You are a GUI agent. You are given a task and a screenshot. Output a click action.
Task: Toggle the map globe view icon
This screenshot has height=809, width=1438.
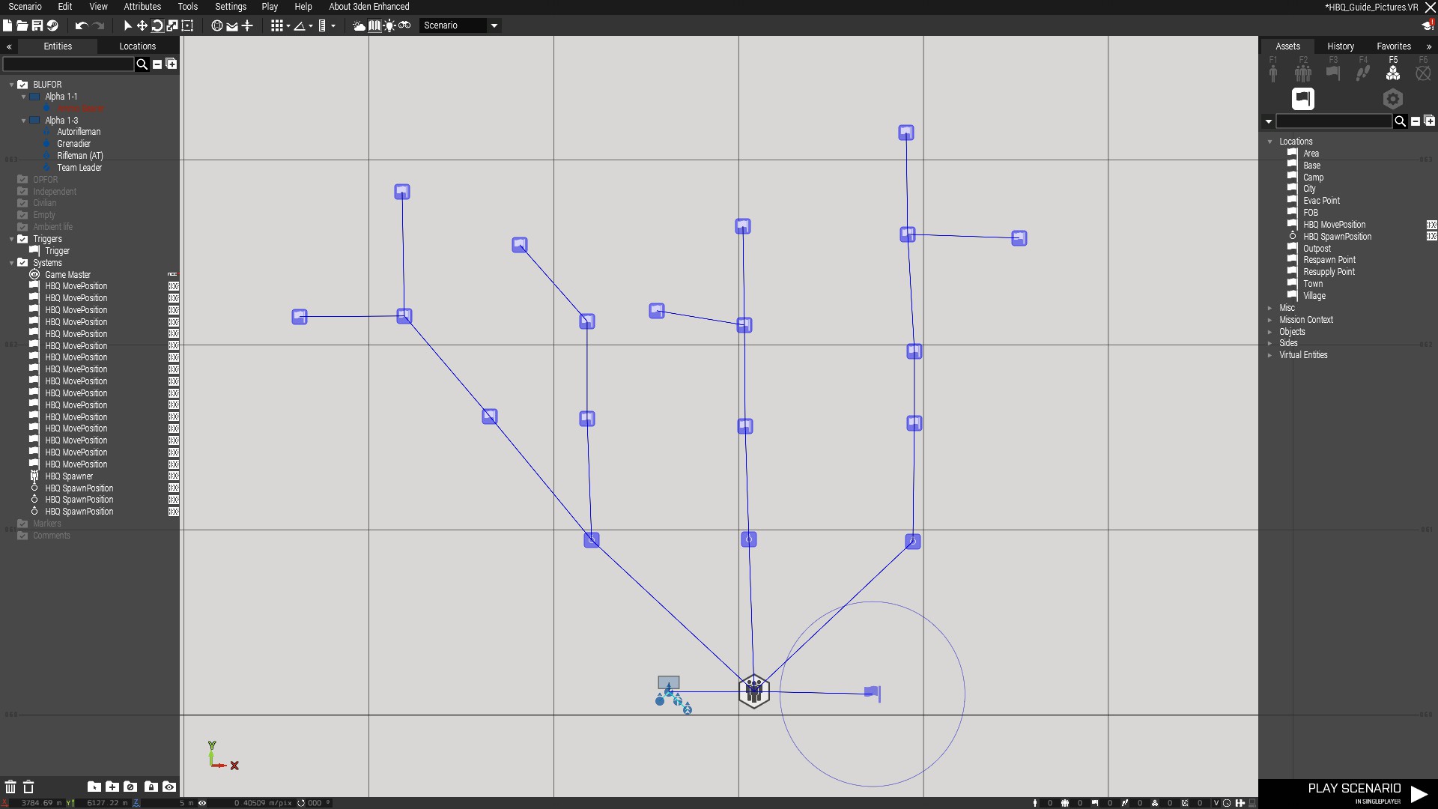tap(217, 25)
